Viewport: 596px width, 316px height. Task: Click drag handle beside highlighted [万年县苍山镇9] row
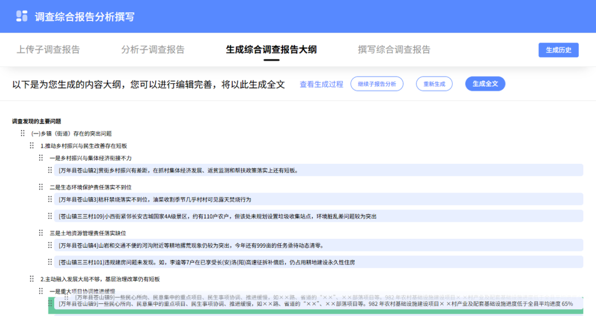coord(50,303)
